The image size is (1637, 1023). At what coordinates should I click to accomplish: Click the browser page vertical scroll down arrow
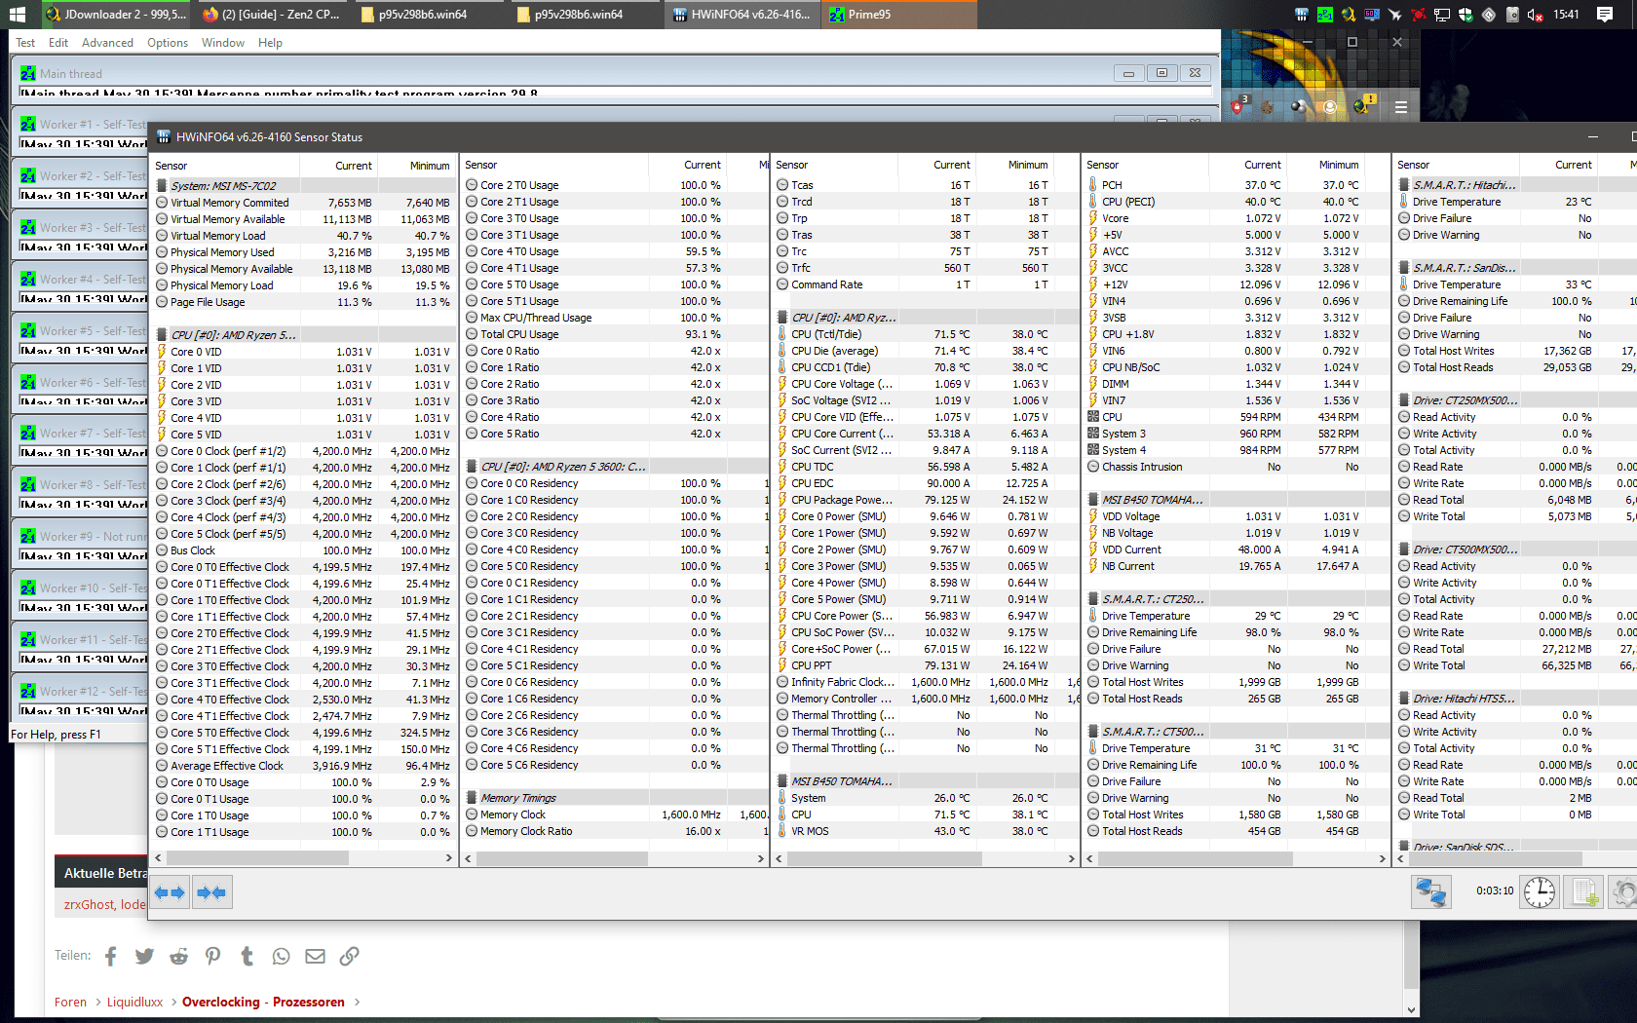(1411, 1010)
